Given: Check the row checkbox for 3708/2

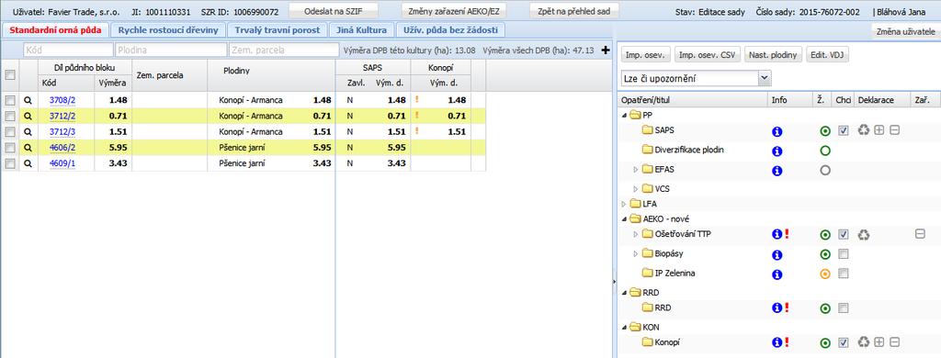Looking at the screenshot, I should point(9,100).
